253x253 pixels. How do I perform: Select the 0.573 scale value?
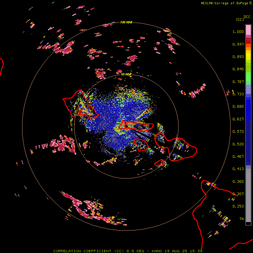click(x=238, y=132)
